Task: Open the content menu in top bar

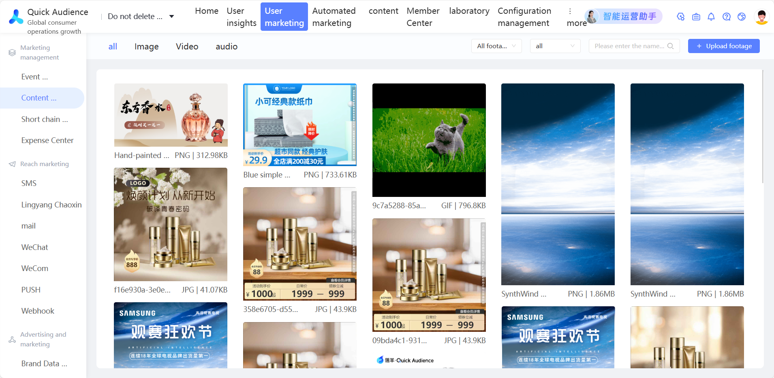Action: (383, 11)
